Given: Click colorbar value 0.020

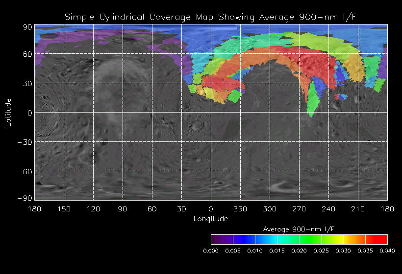Looking at the screenshot, I should (x=299, y=251).
